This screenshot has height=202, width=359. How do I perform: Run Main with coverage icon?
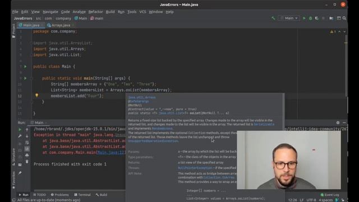tap(316, 18)
